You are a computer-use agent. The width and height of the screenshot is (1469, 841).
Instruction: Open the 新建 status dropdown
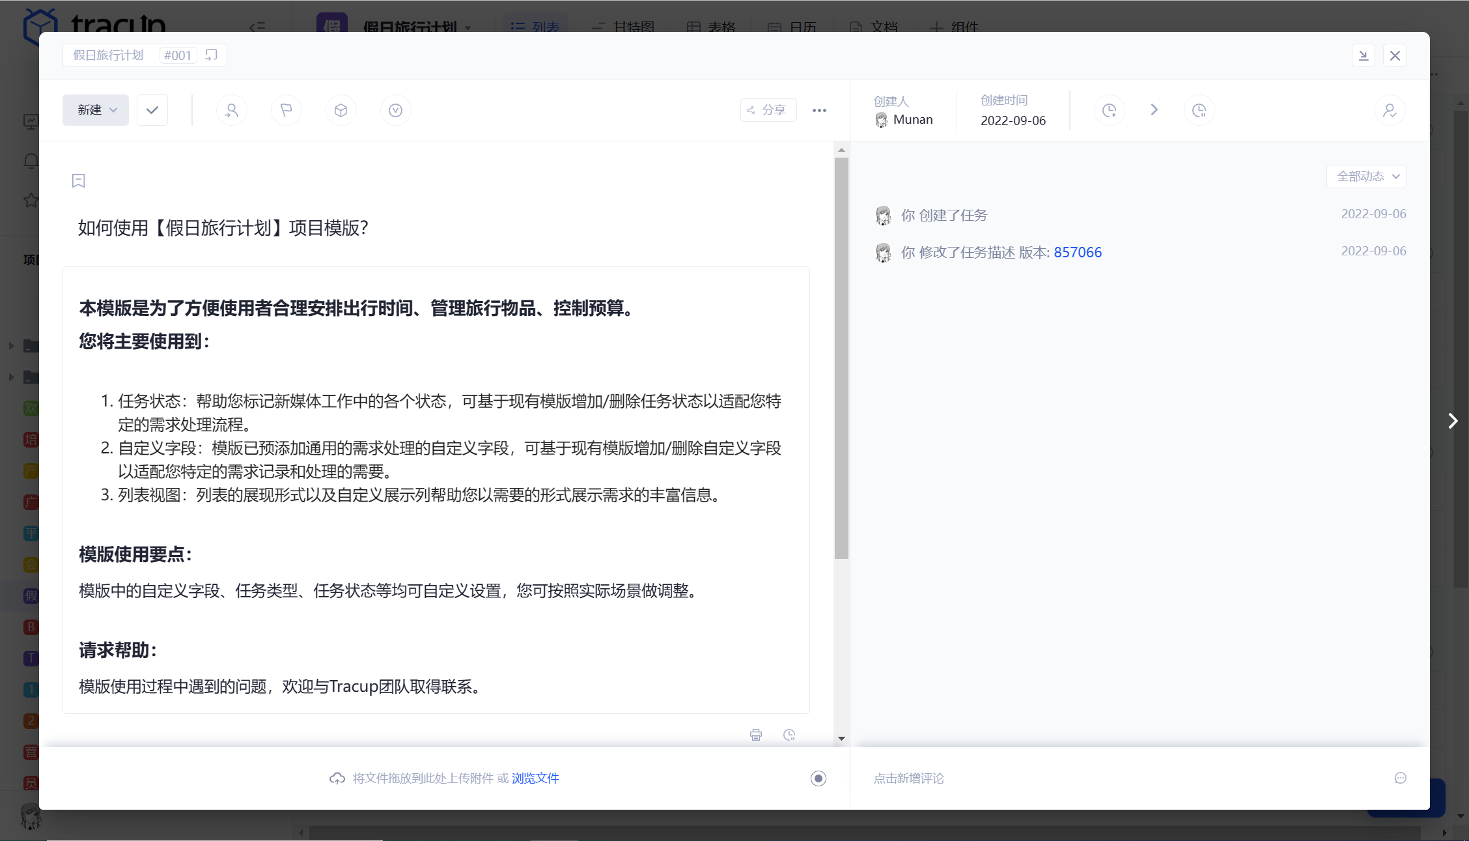click(96, 110)
